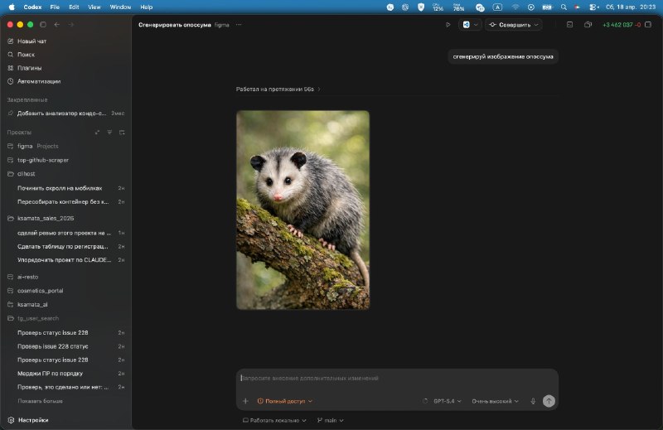Expand the Работал на протяжении 56s details
Screen dimensions: 663x430
point(278,89)
